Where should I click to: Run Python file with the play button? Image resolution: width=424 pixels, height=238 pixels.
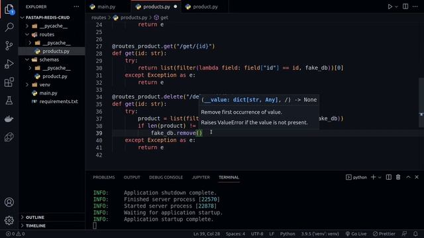[390, 7]
